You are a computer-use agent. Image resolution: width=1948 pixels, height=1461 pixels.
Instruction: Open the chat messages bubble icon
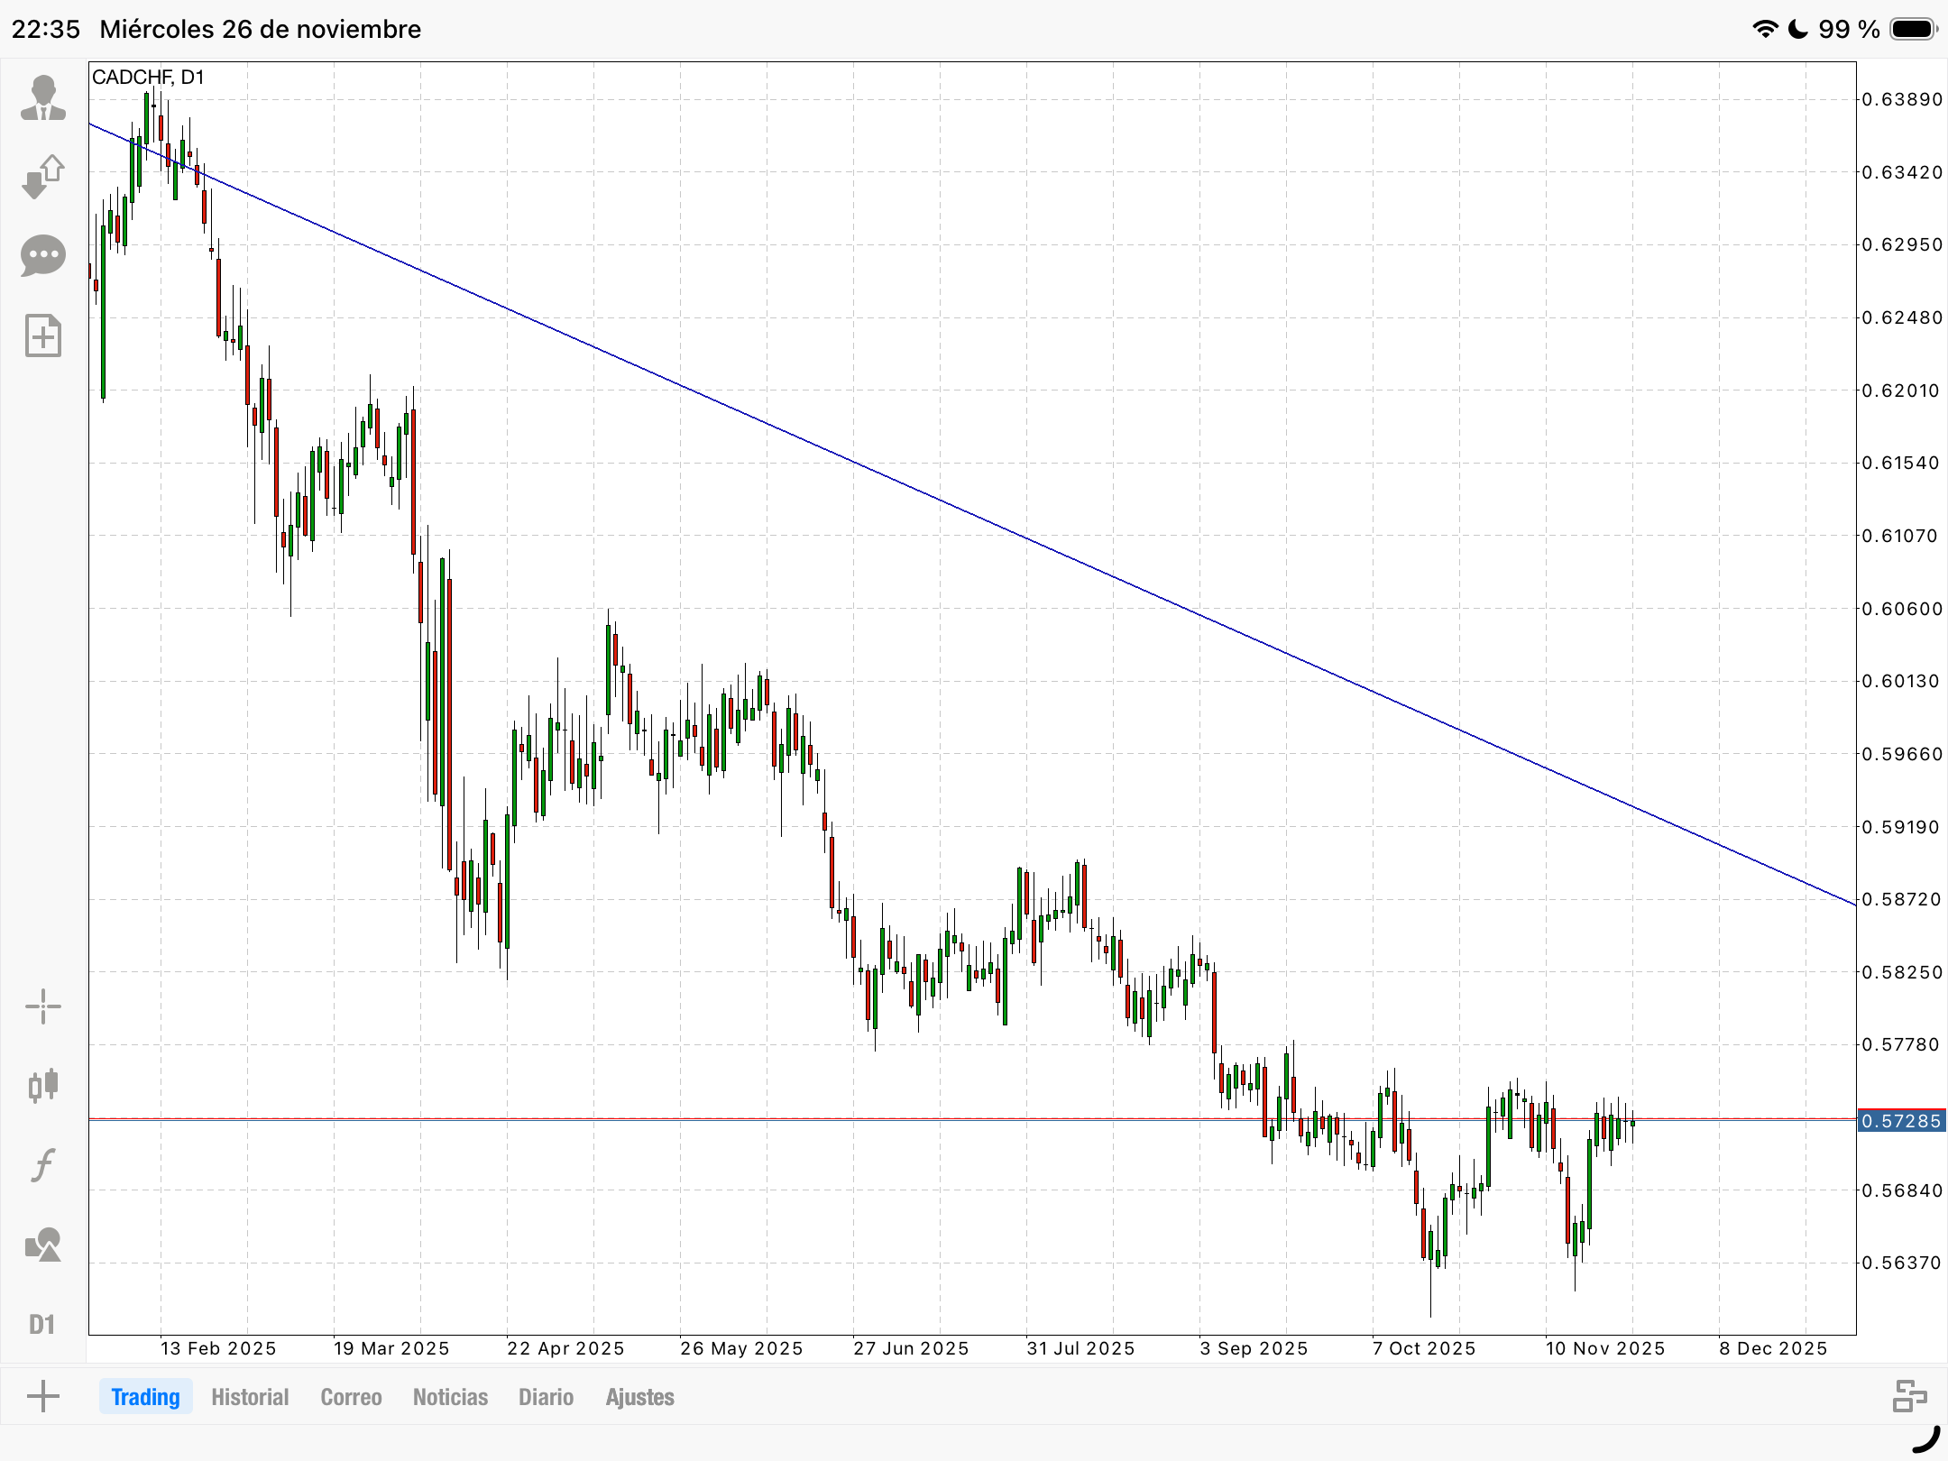[42, 256]
